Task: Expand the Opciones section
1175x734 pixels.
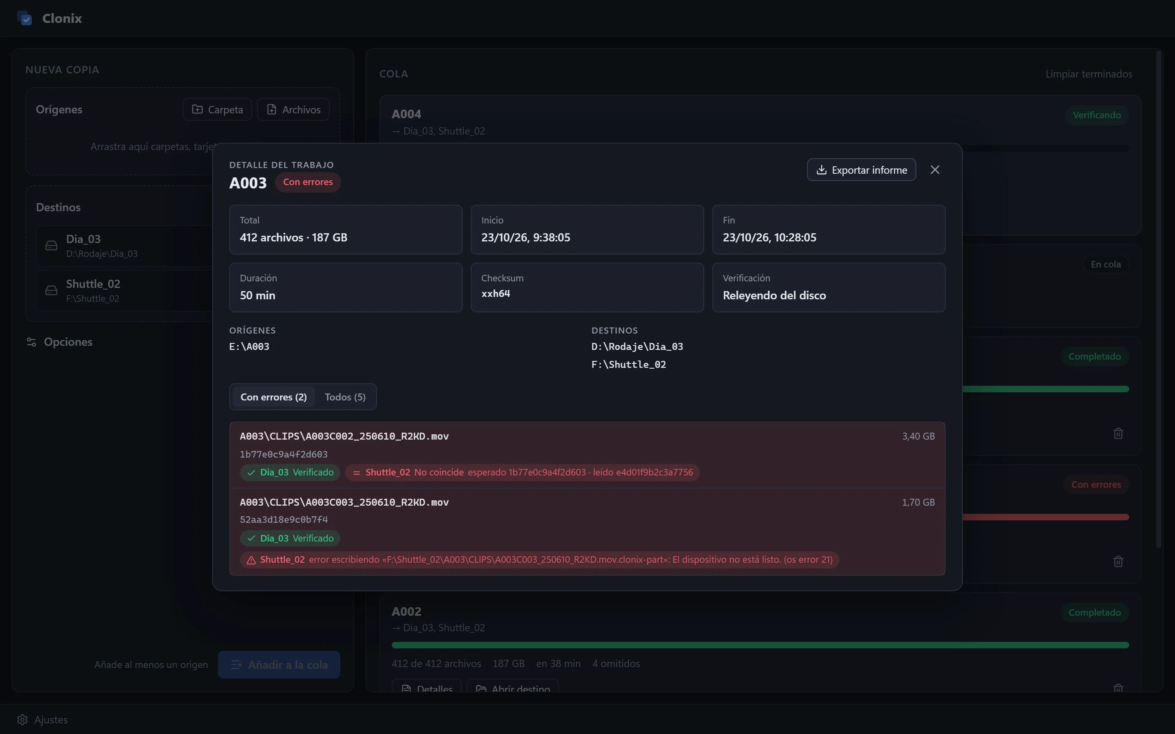Action: 59,342
